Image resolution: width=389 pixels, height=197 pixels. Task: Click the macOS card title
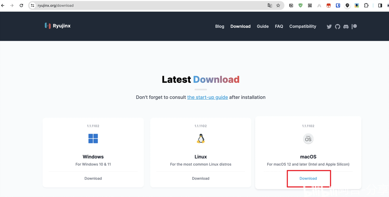pyautogui.click(x=308, y=157)
